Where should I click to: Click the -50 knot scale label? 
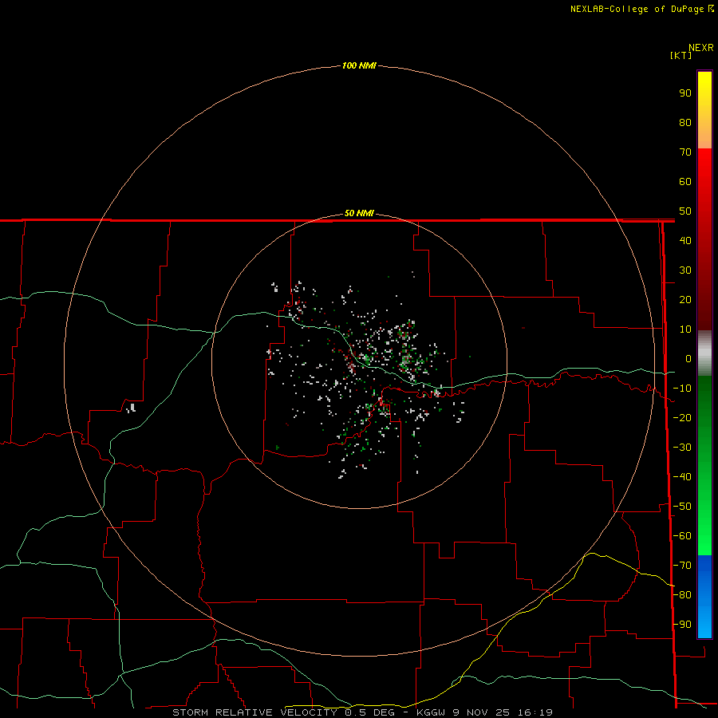pos(682,507)
